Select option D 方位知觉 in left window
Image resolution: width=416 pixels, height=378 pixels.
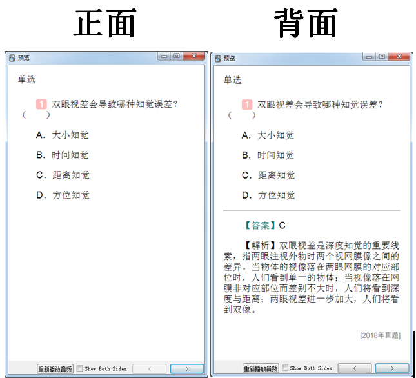[63, 195]
